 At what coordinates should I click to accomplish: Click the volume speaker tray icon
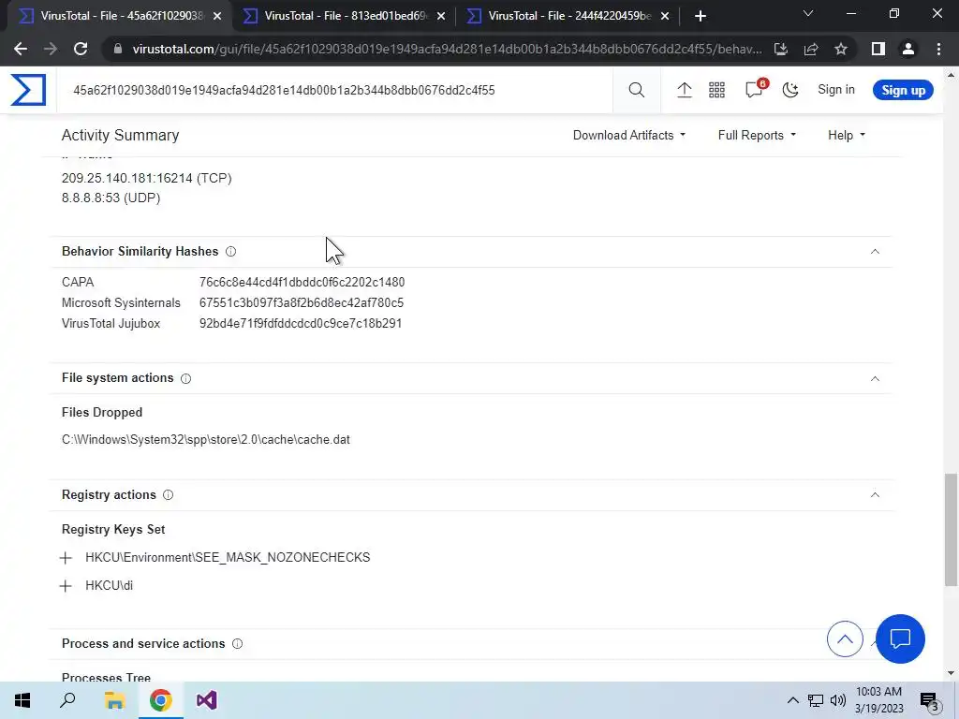point(838,700)
